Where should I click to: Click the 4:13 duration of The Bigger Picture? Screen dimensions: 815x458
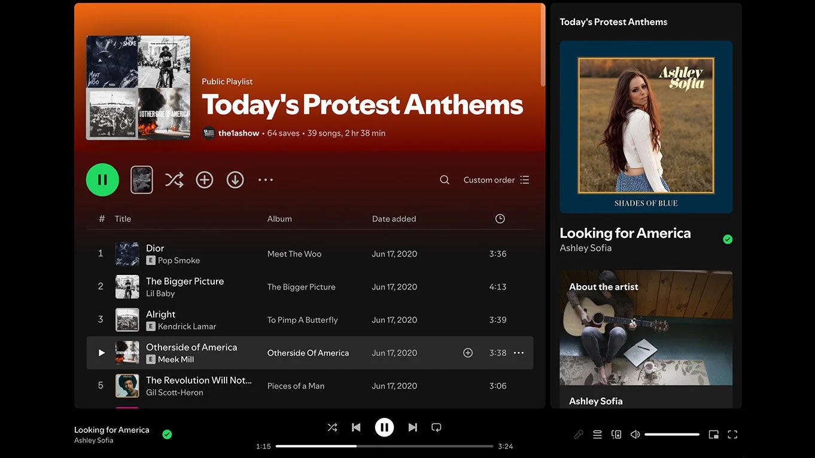498,287
